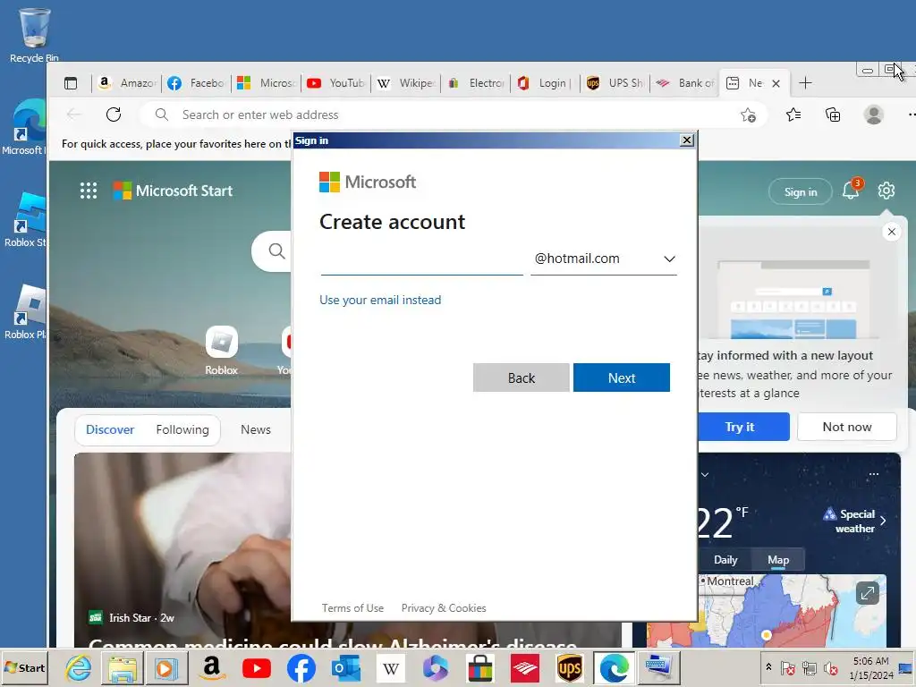Open Amazon taskbar shortcut

(212, 667)
